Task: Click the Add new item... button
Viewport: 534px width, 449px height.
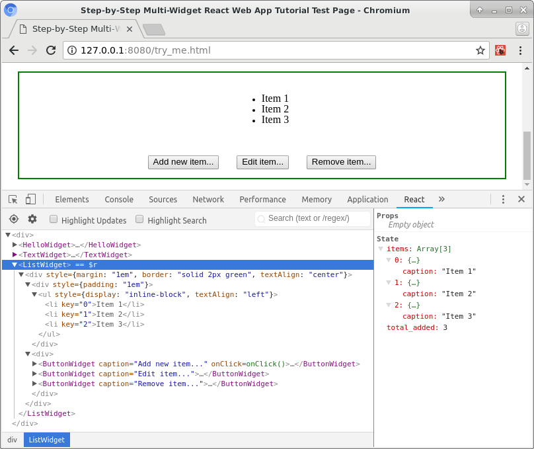Action: pyautogui.click(x=183, y=162)
